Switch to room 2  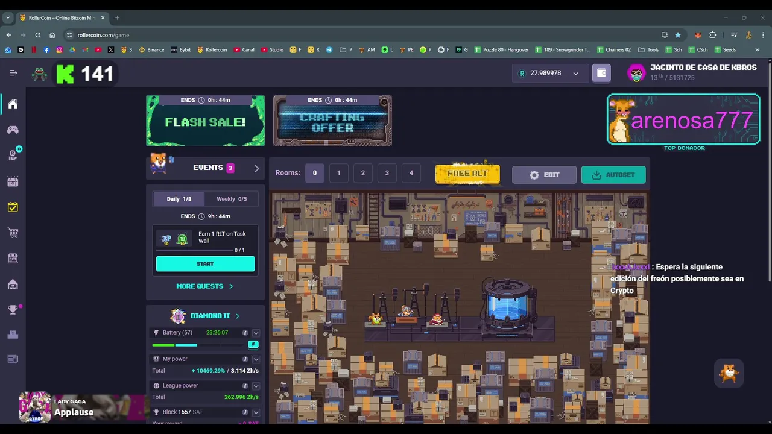(362, 173)
